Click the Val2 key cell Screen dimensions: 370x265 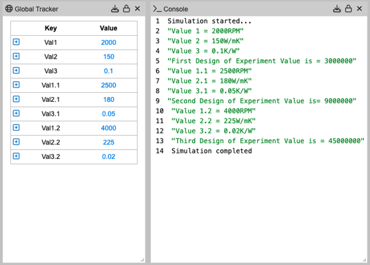pos(51,56)
